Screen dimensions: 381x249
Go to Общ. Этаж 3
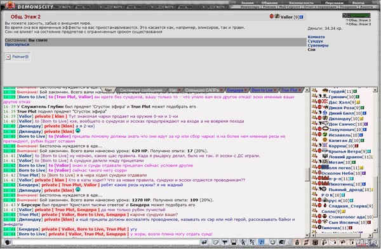[359, 24]
